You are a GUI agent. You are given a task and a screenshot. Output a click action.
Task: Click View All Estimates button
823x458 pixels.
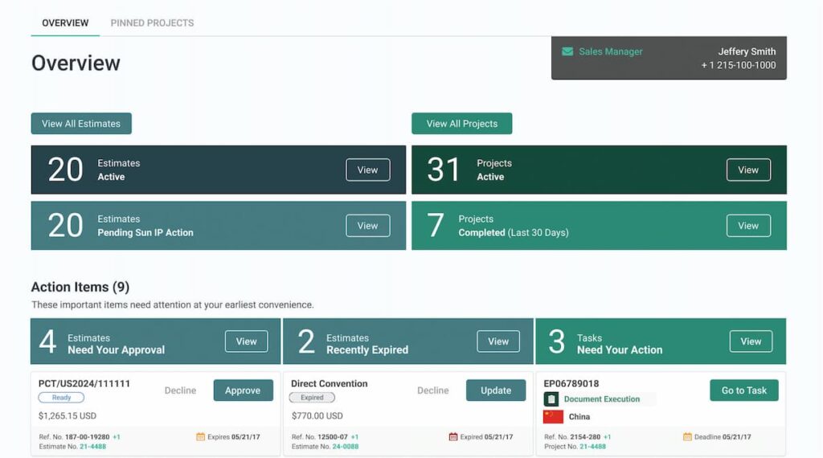pos(81,124)
